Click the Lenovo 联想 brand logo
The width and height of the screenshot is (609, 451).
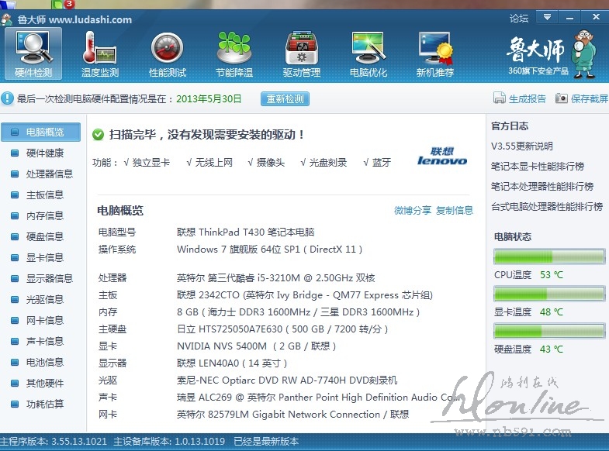point(442,156)
